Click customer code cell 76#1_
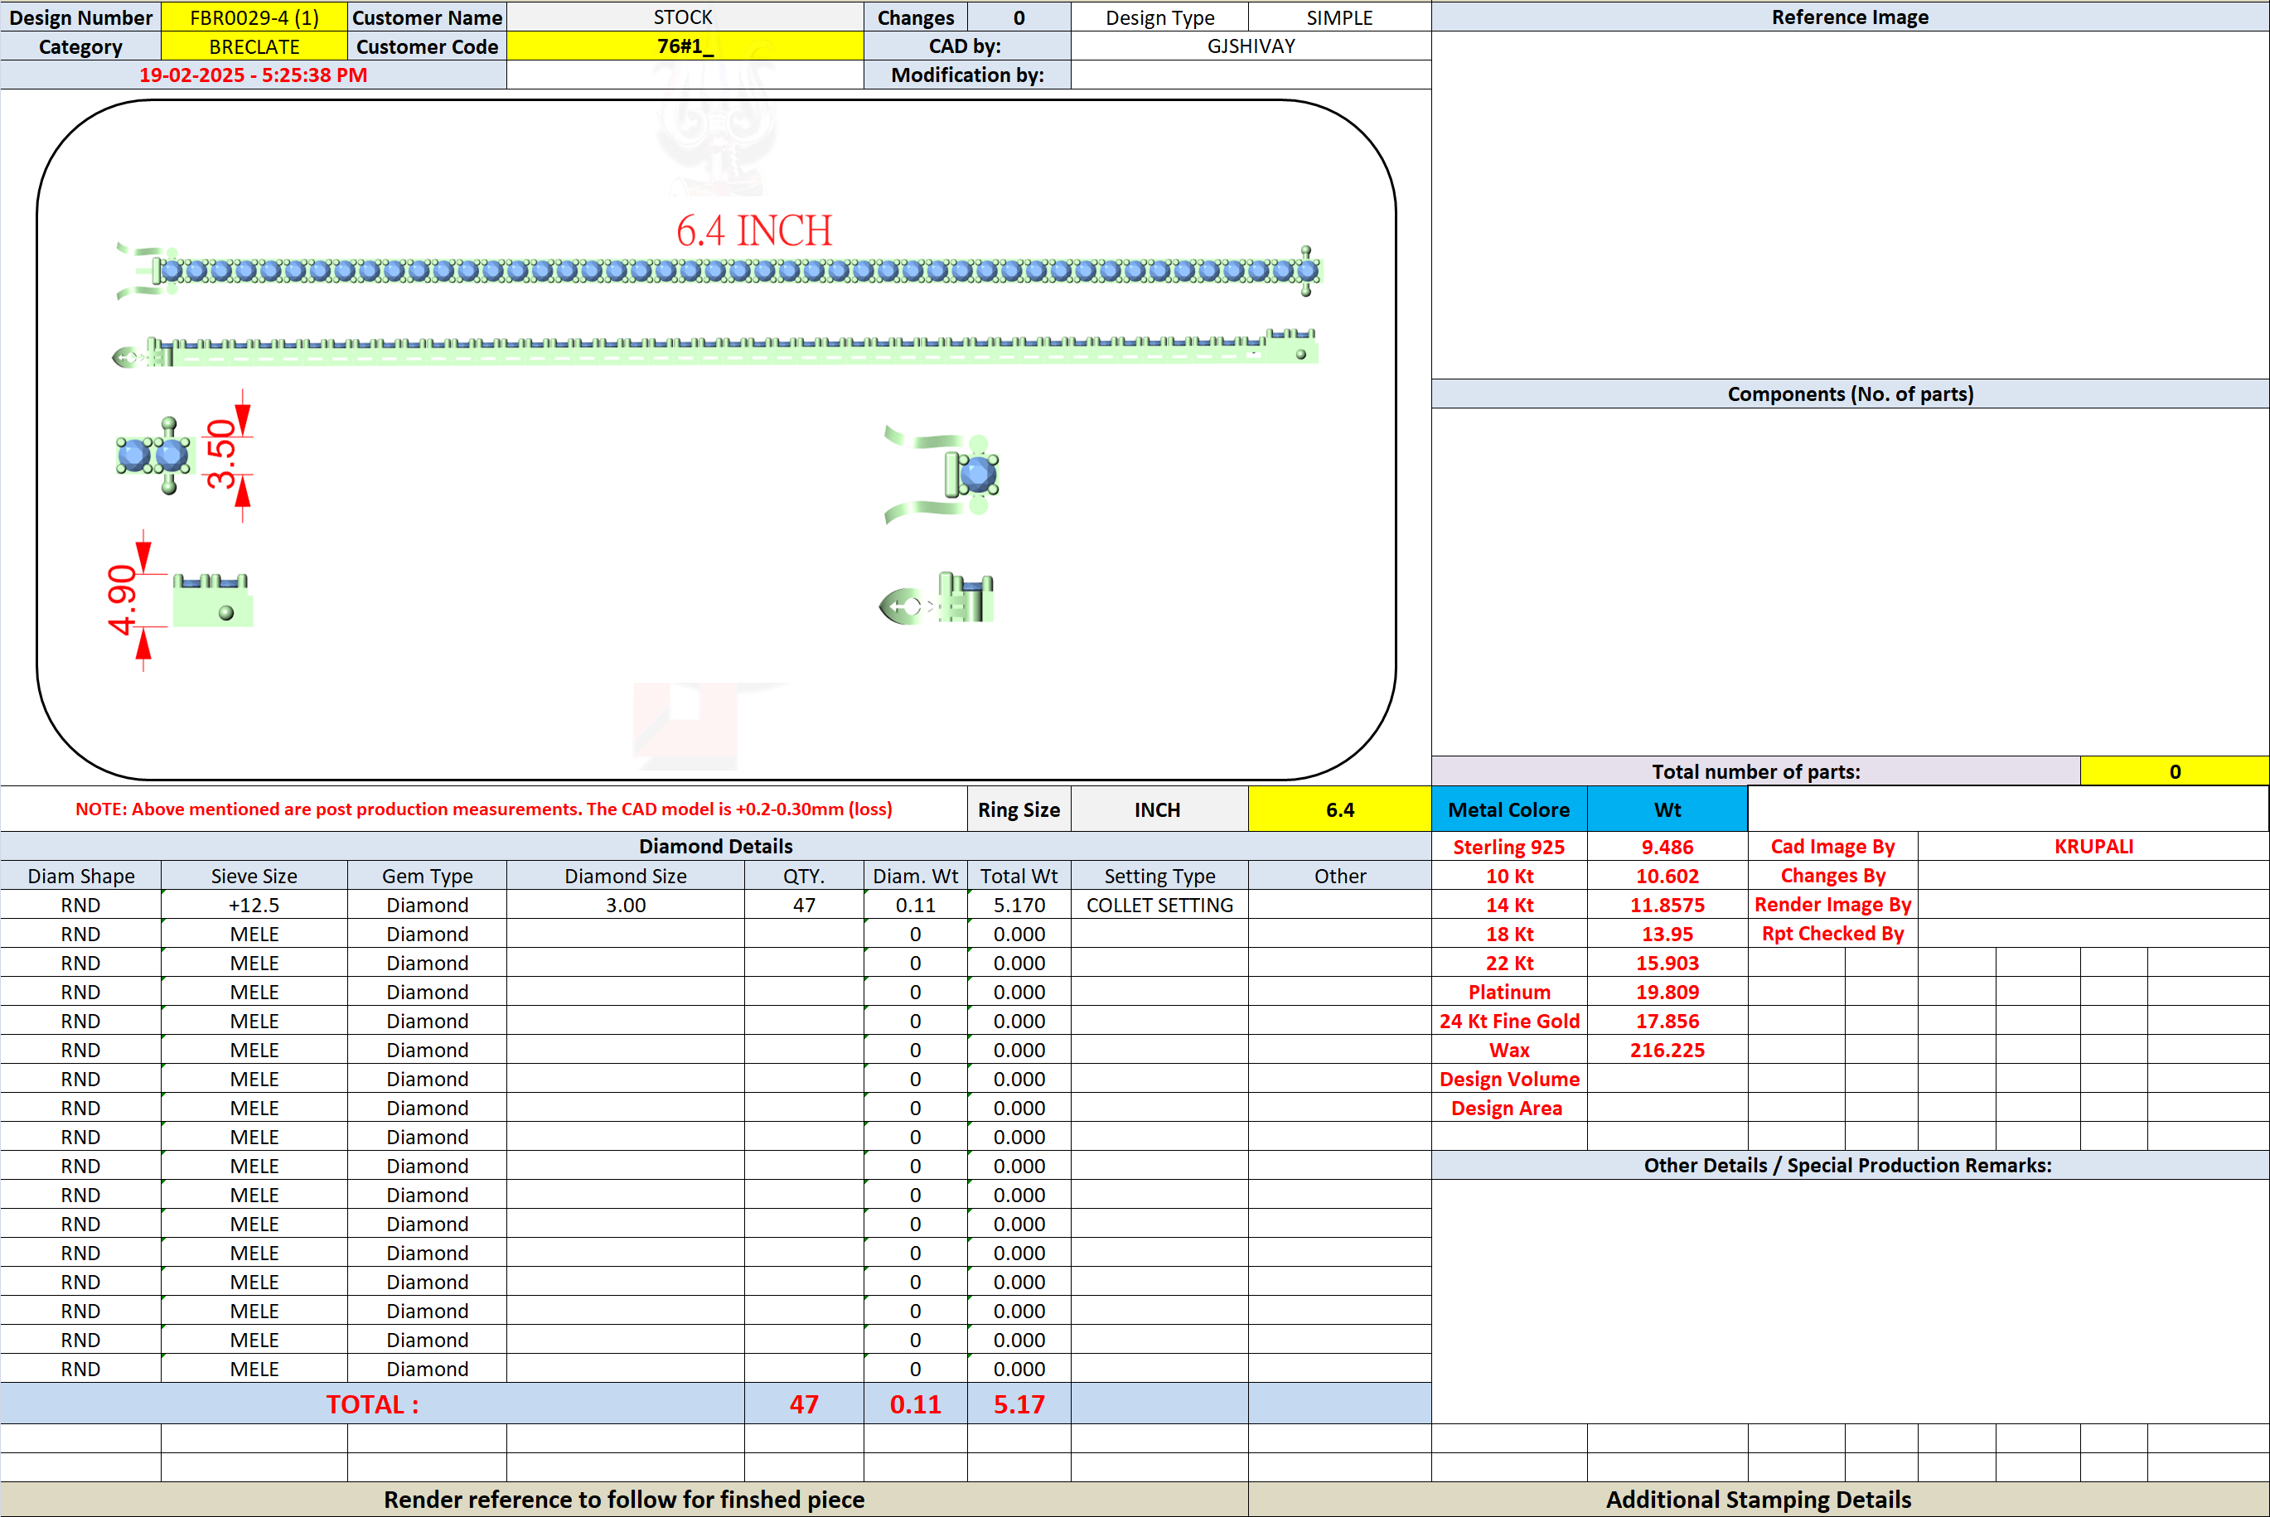This screenshot has width=2270, height=1517. tap(684, 46)
